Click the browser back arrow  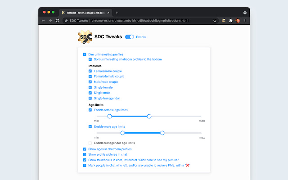(x=43, y=21)
